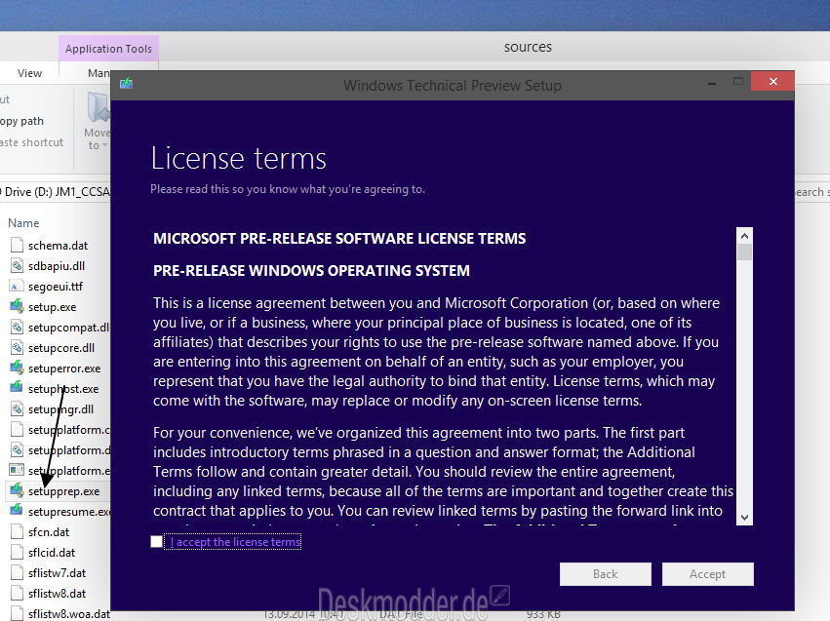
Task: Click the setupcore.dll file icon
Action: tap(17, 347)
